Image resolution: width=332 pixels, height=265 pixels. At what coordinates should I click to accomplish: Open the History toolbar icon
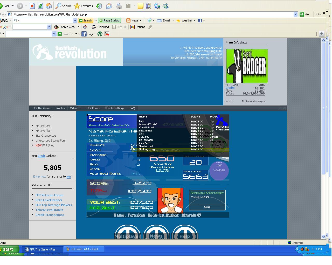[x=99, y=6]
